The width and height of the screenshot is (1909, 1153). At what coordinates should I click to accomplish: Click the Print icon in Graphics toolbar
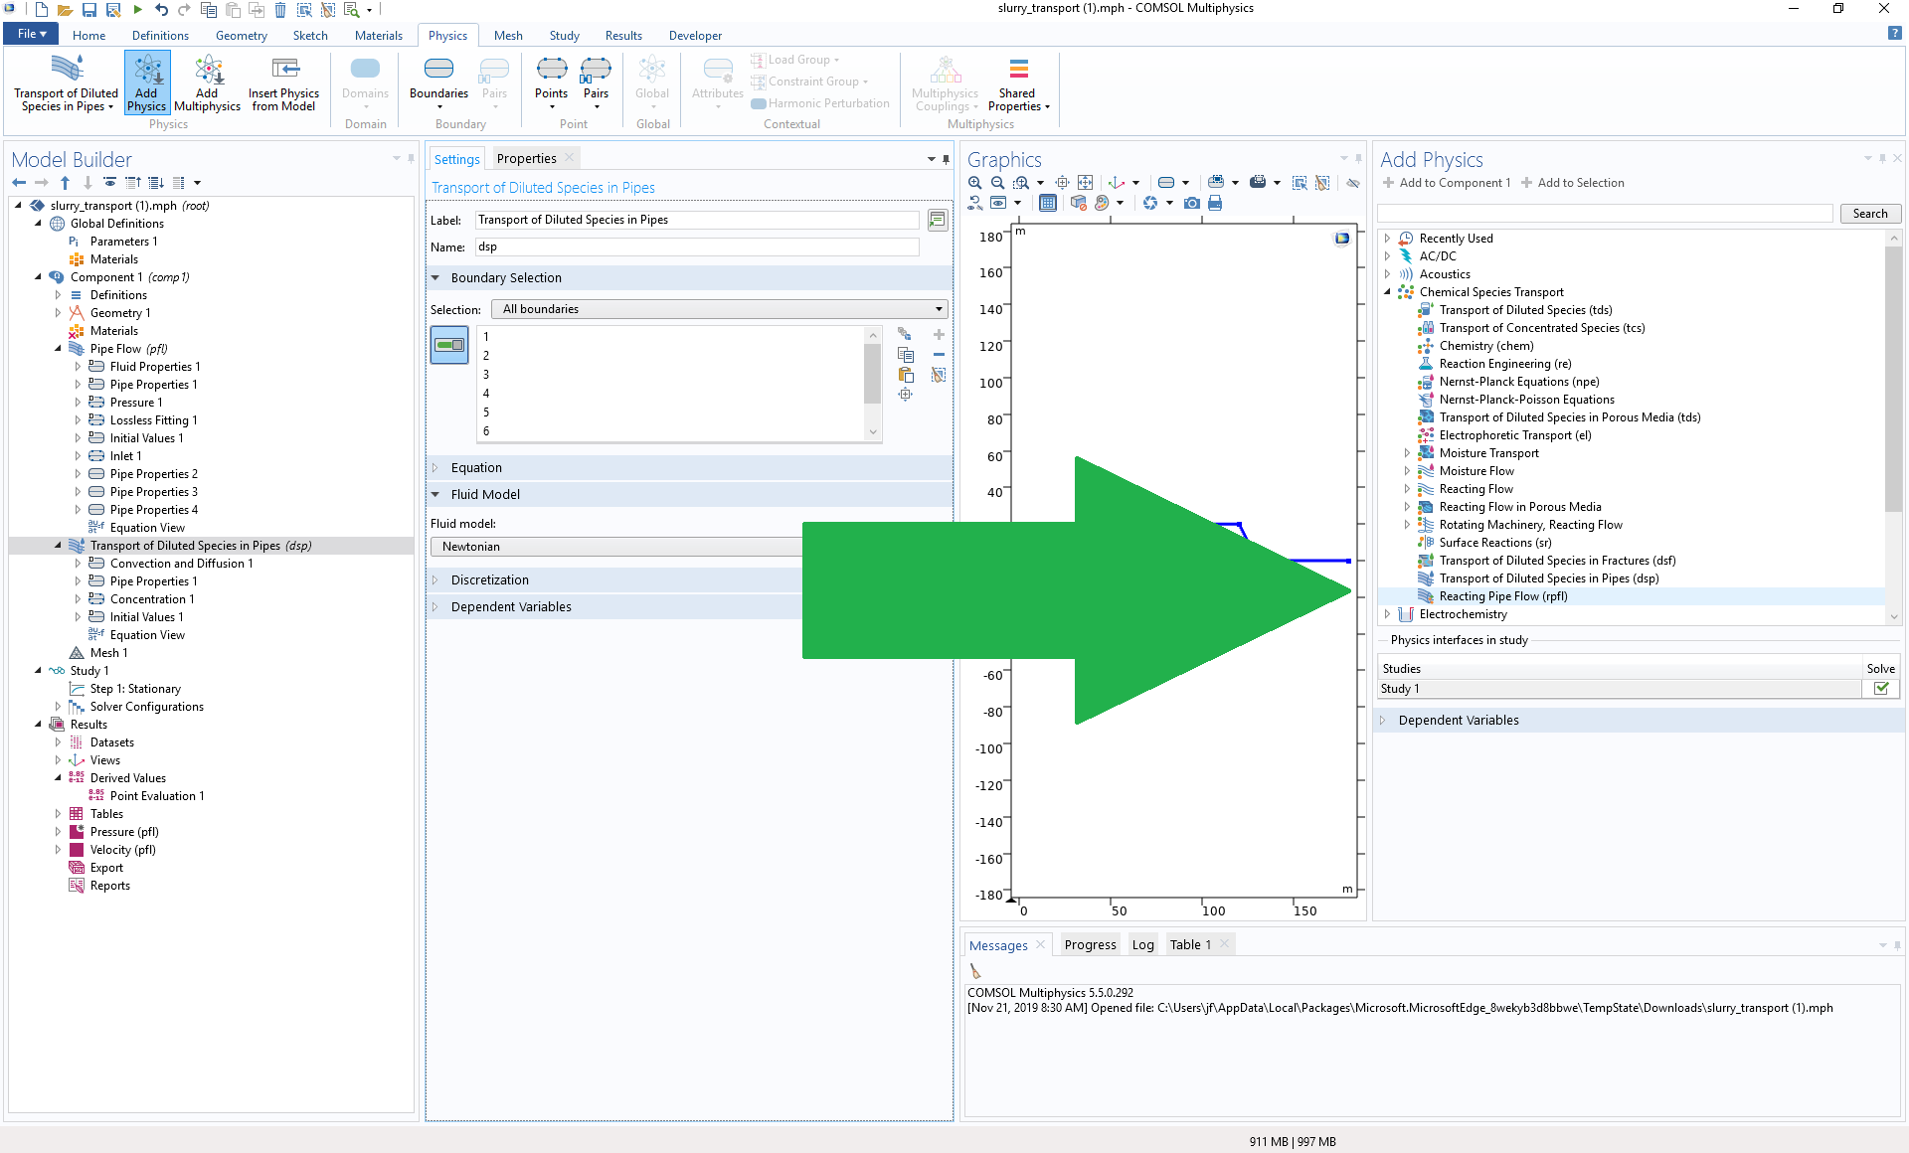[x=1214, y=203]
